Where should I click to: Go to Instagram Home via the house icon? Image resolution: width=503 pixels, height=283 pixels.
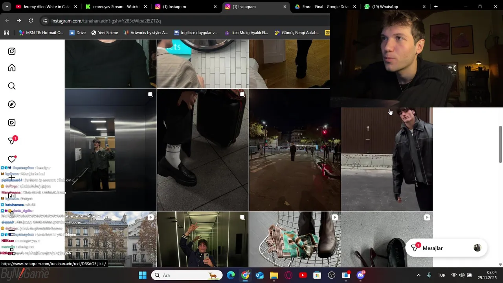12,68
